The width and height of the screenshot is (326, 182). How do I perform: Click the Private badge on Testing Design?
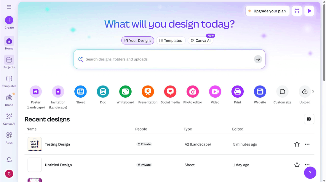[144, 144]
